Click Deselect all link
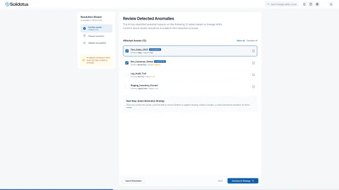 [x=252, y=41]
